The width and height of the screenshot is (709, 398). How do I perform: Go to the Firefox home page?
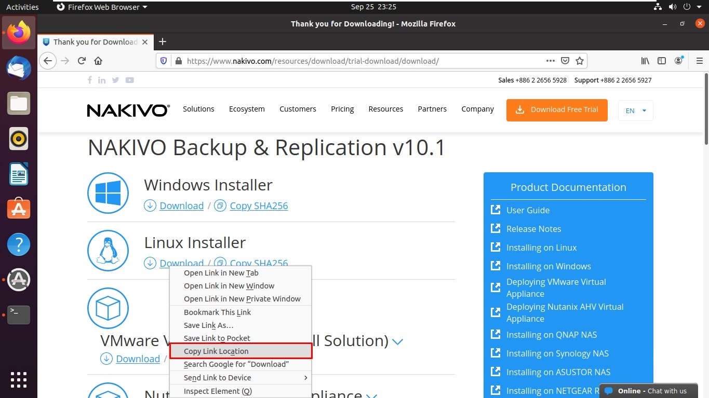point(98,61)
